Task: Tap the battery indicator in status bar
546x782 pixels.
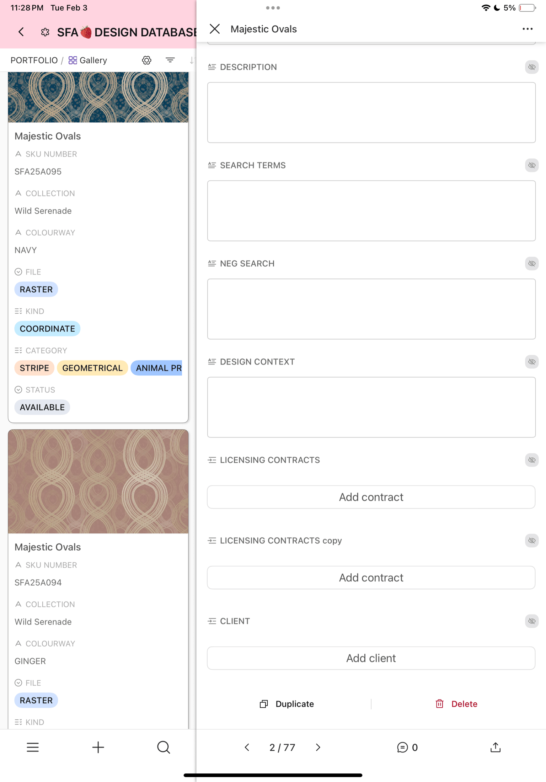Action: [528, 8]
